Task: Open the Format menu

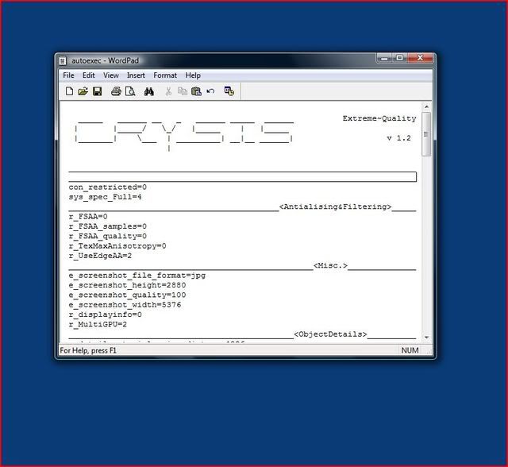Action: tap(165, 75)
